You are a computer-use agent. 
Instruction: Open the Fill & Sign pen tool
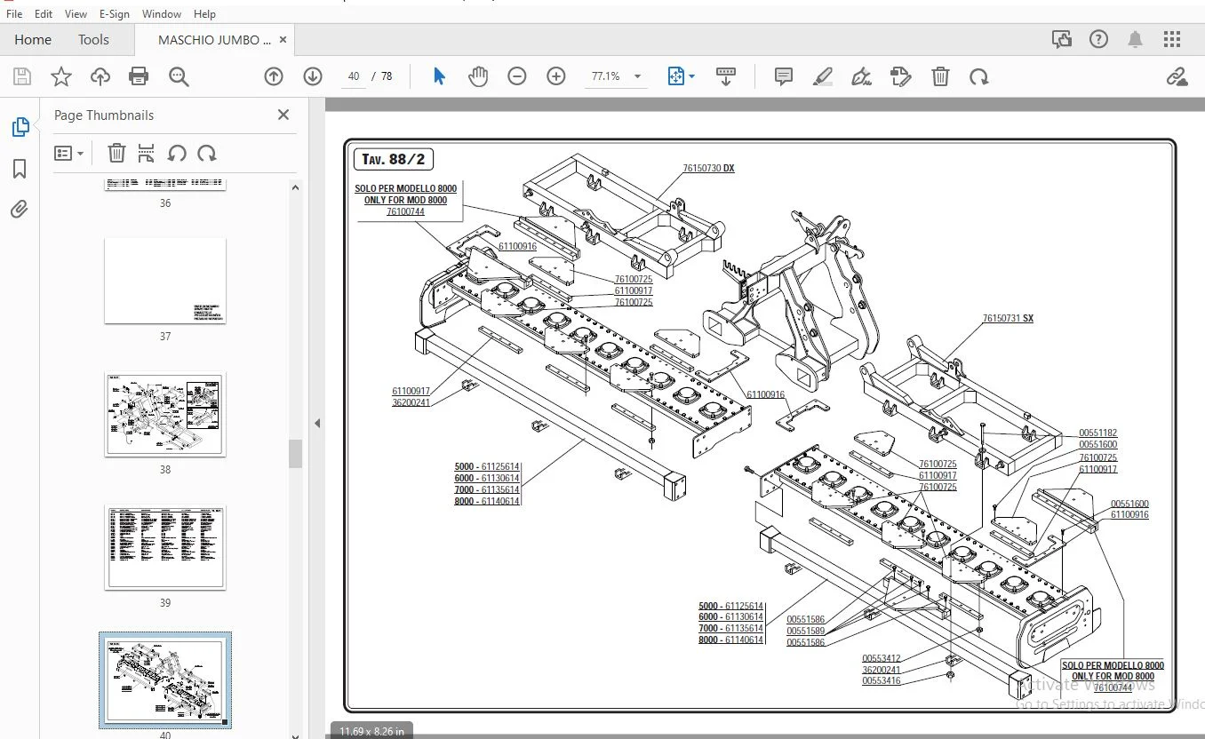[x=861, y=76]
